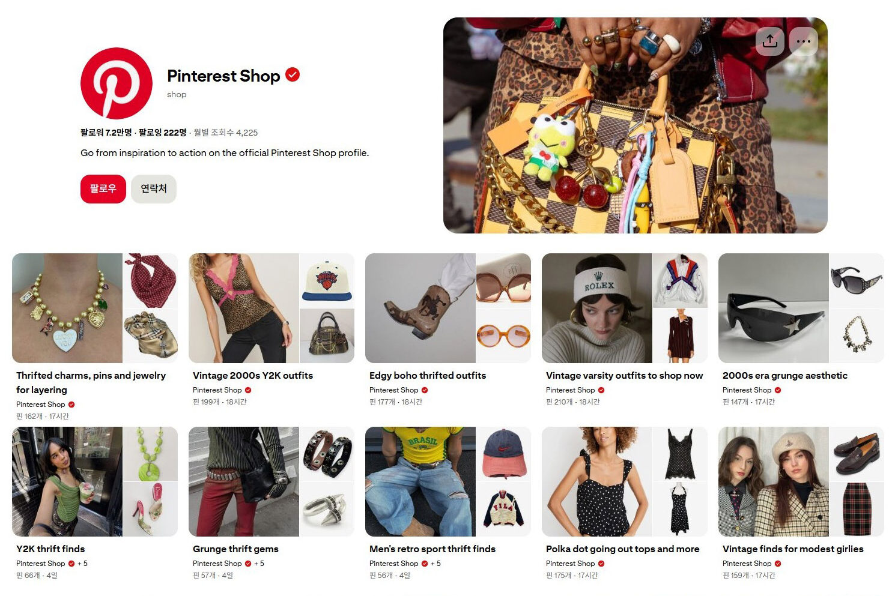Click the Pinterest logo profile avatar
The image size is (895, 596).
click(117, 83)
